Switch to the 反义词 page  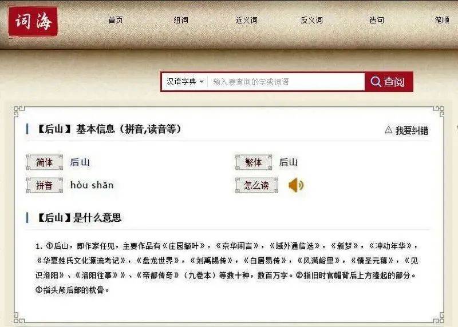point(311,20)
